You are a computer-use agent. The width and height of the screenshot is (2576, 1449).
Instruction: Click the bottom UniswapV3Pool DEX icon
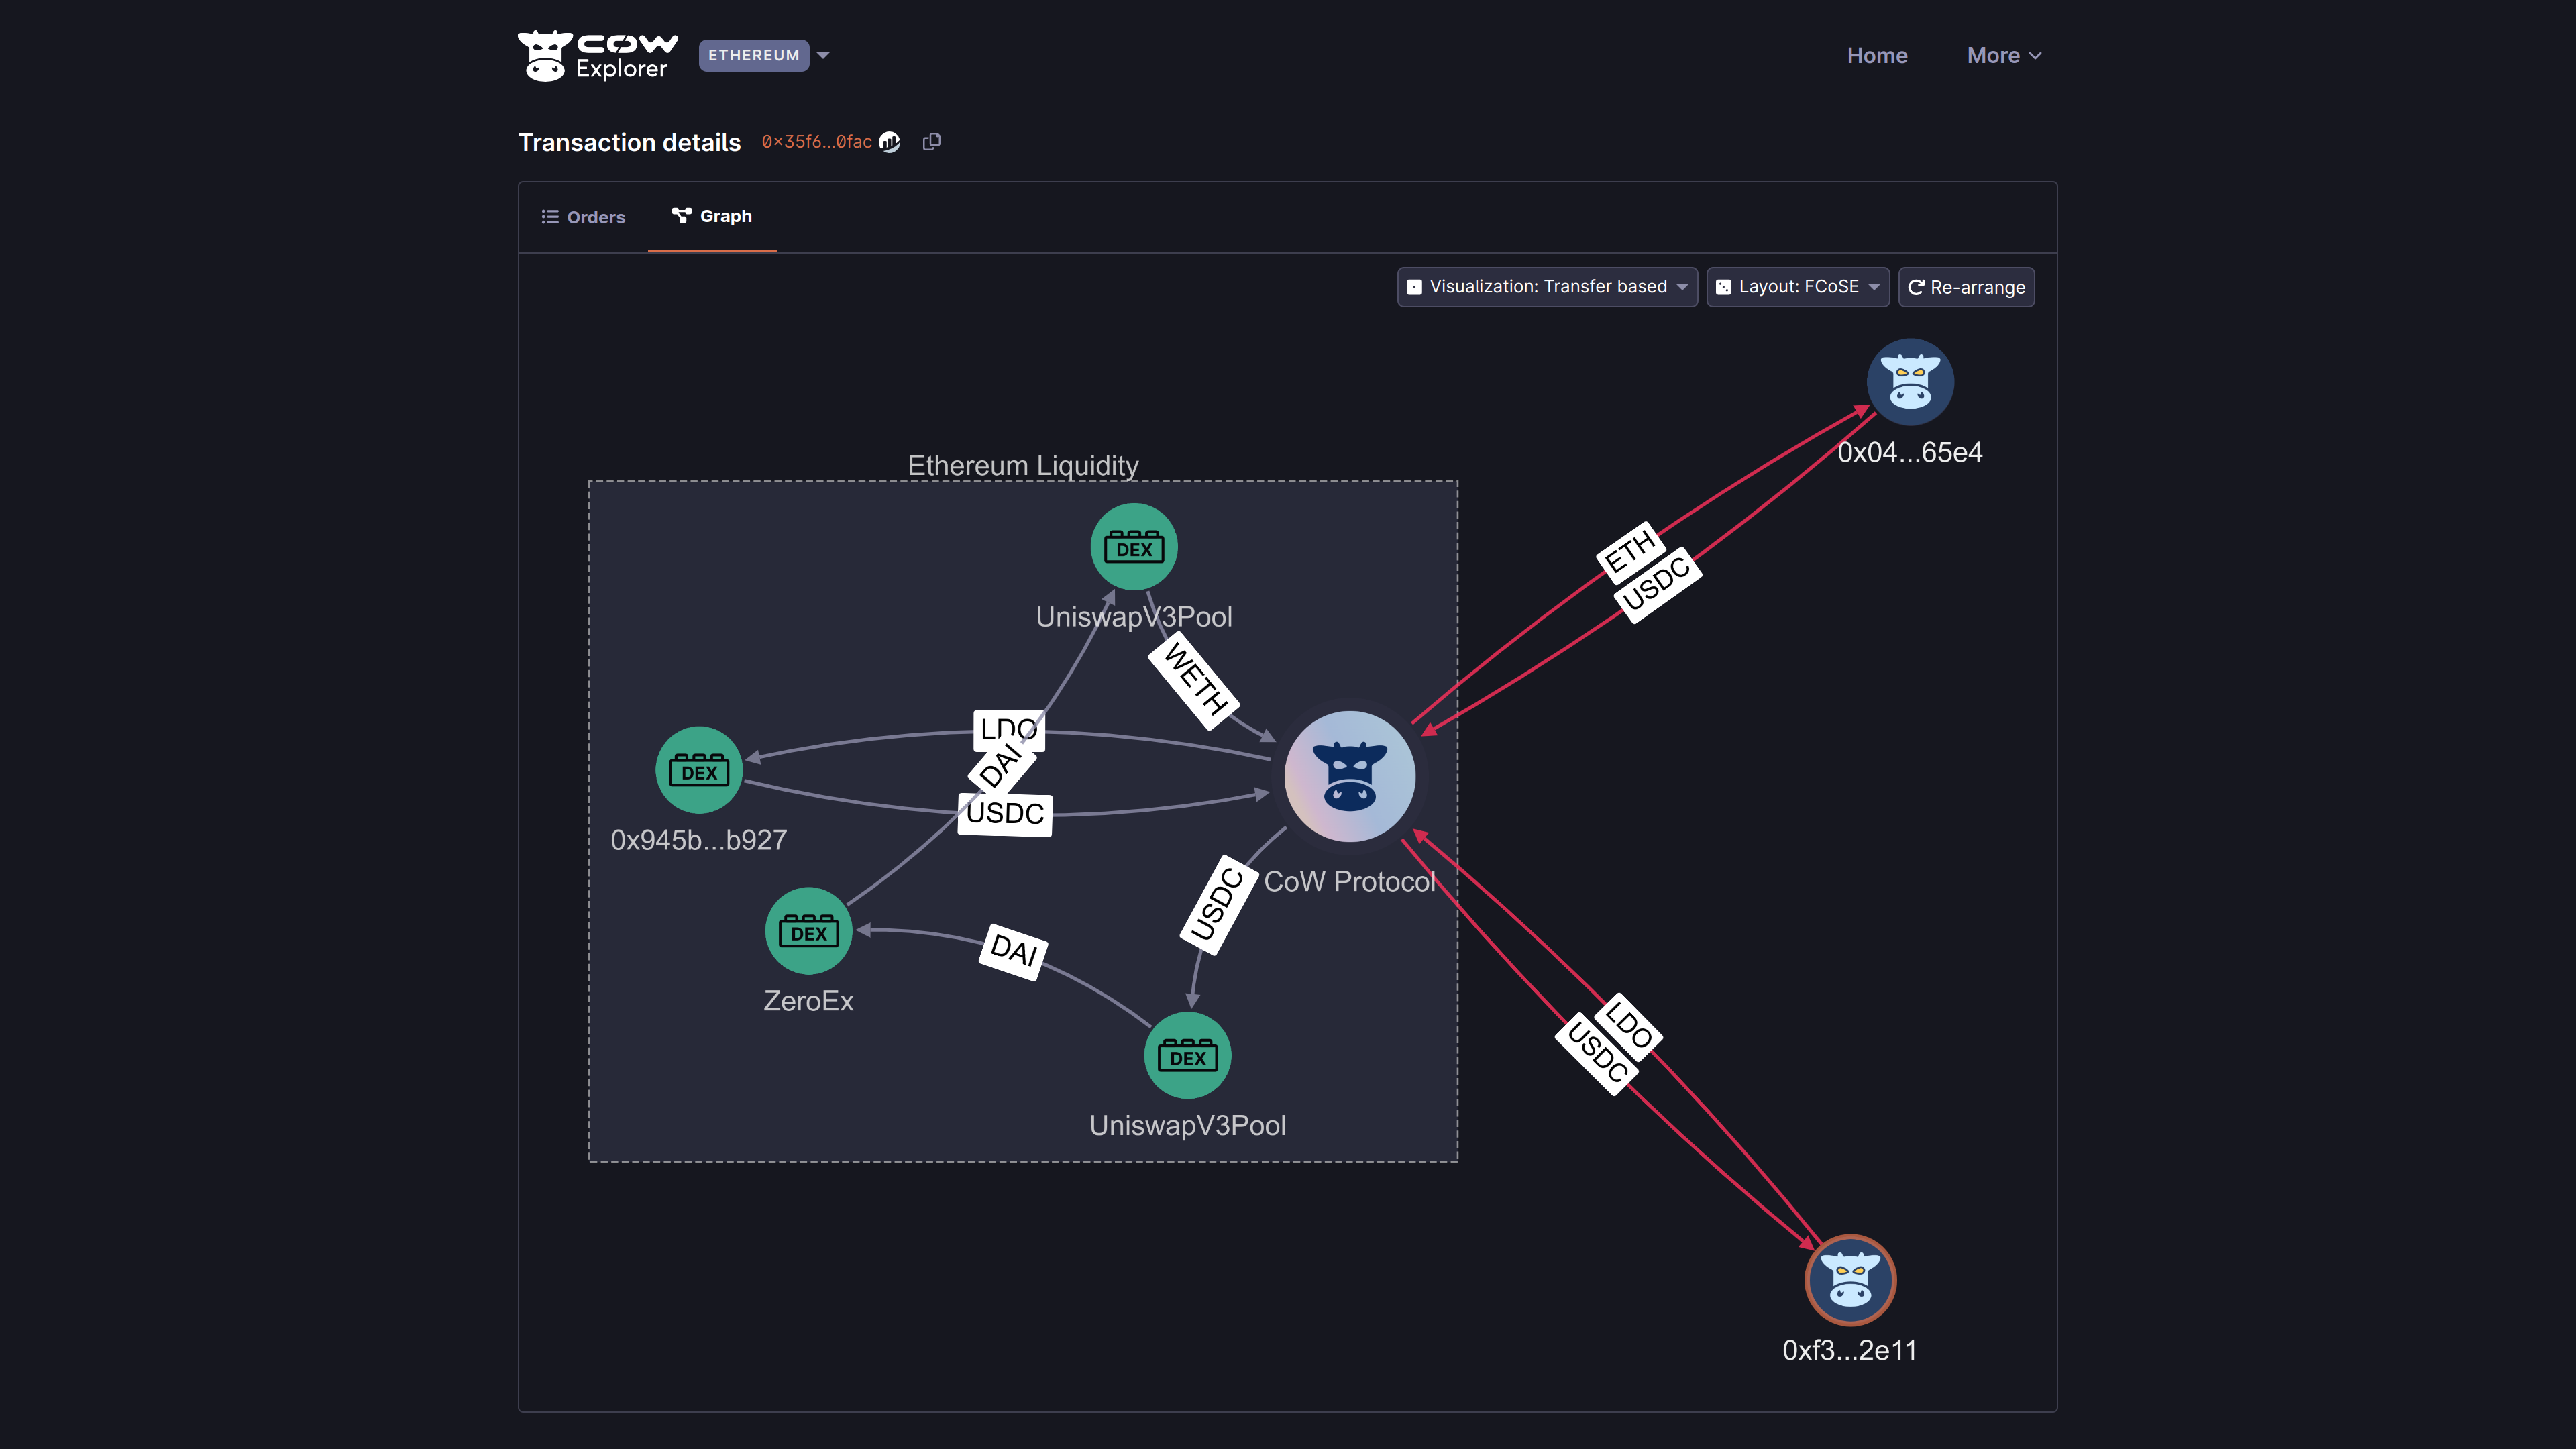pyautogui.click(x=1187, y=1055)
